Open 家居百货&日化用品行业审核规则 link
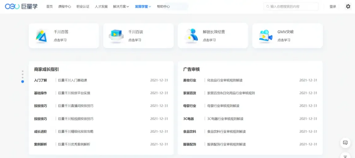The height and width of the screenshot is (158, 355). click(231, 93)
